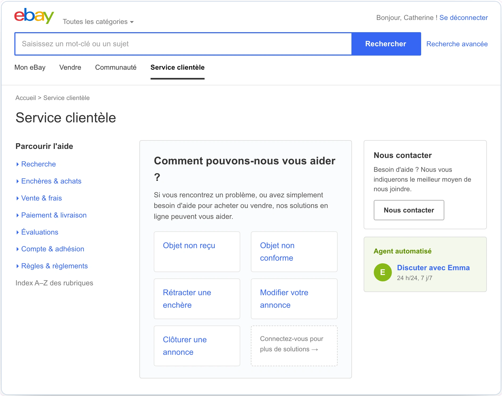
Task: Click Service clientèle in the breadcrumb
Action: pos(67,98)
